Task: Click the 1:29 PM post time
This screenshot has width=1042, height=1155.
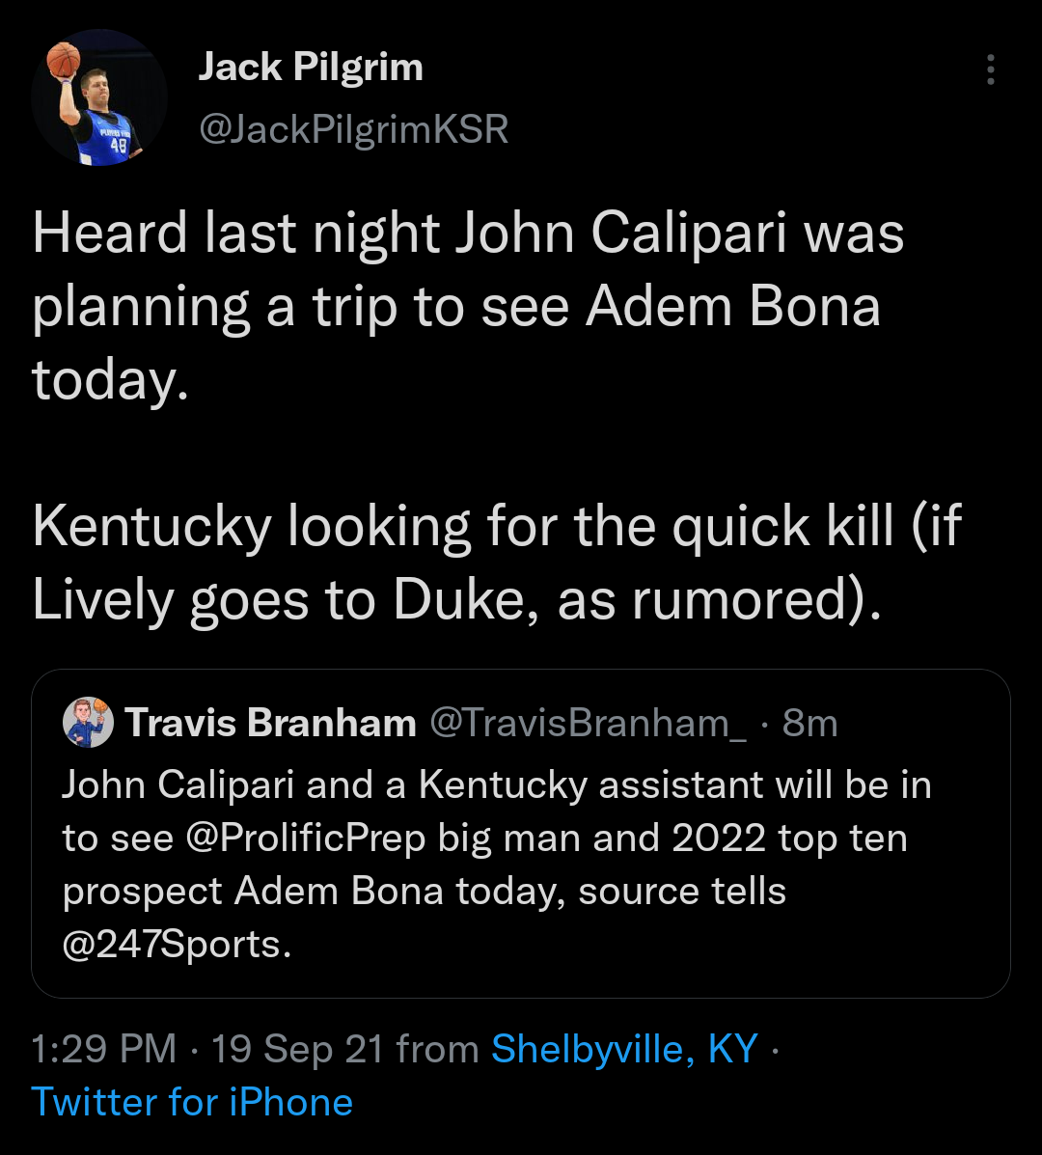Action: click(x=104, y=1049)
